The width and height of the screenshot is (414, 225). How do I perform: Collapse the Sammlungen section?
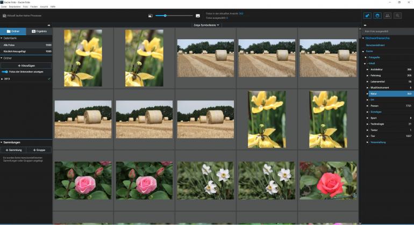2,142
